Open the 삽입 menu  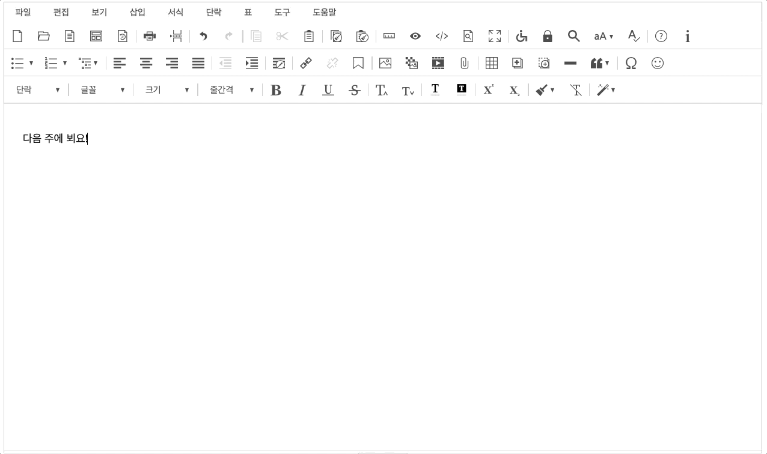click(137, 12)
